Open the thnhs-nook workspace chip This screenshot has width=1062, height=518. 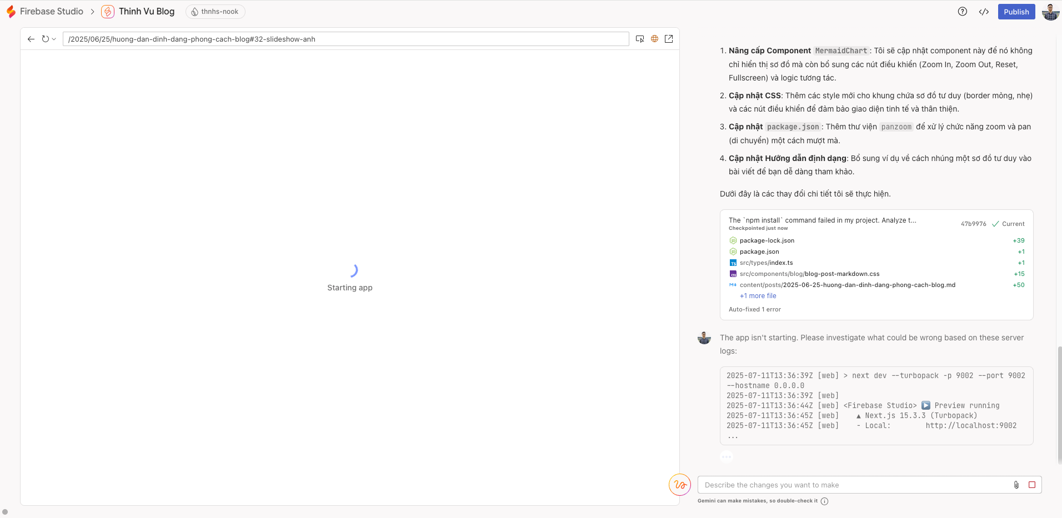click(x=215, y=11)
